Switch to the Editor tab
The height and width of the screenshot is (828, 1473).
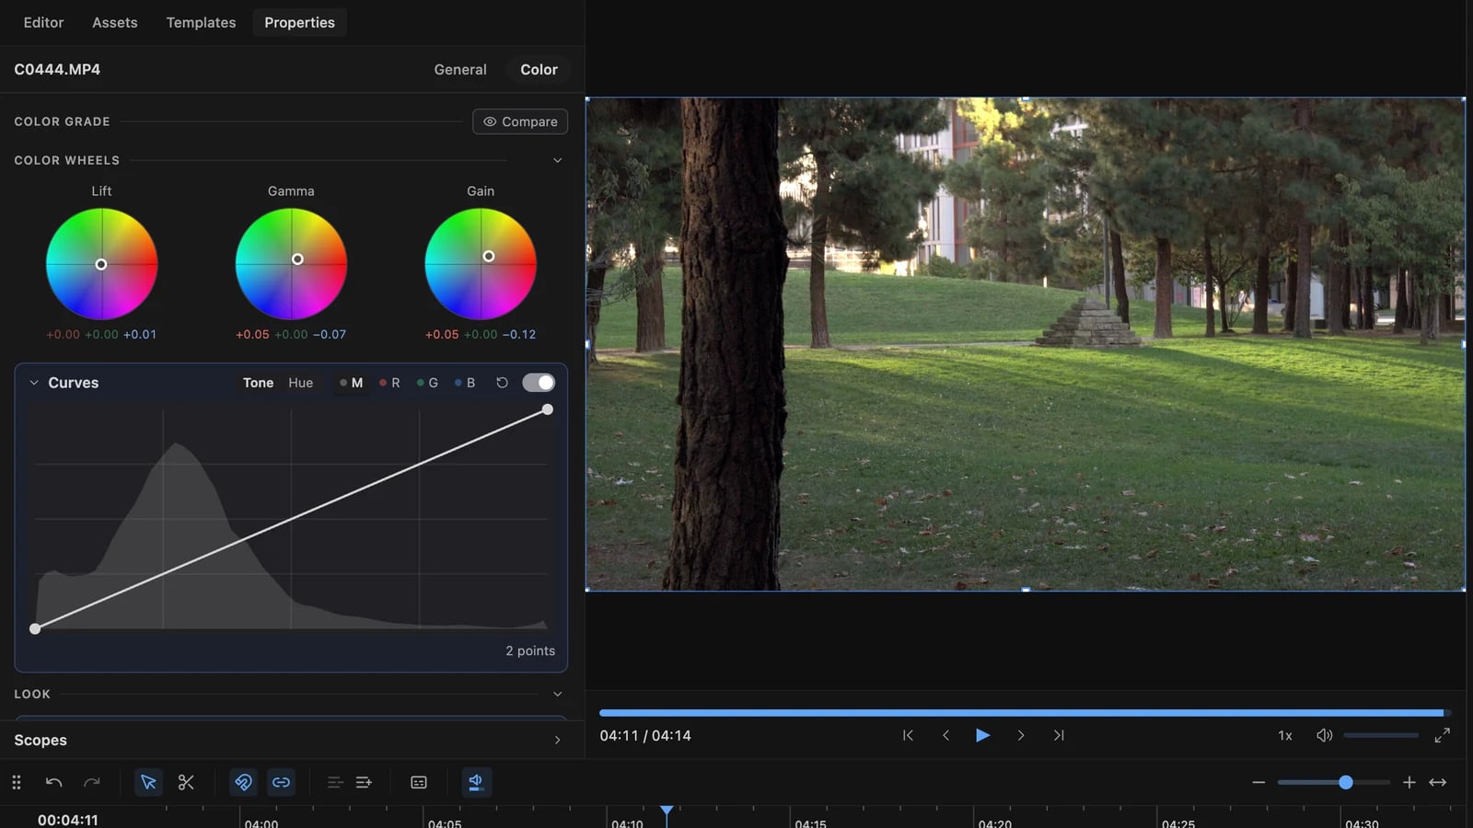coord(43,22)
